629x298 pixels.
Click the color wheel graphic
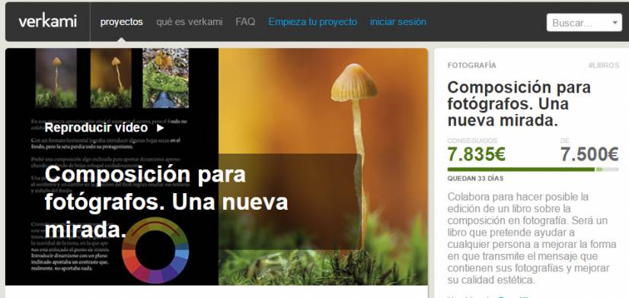pyautogui.click(x=155, y=250)
